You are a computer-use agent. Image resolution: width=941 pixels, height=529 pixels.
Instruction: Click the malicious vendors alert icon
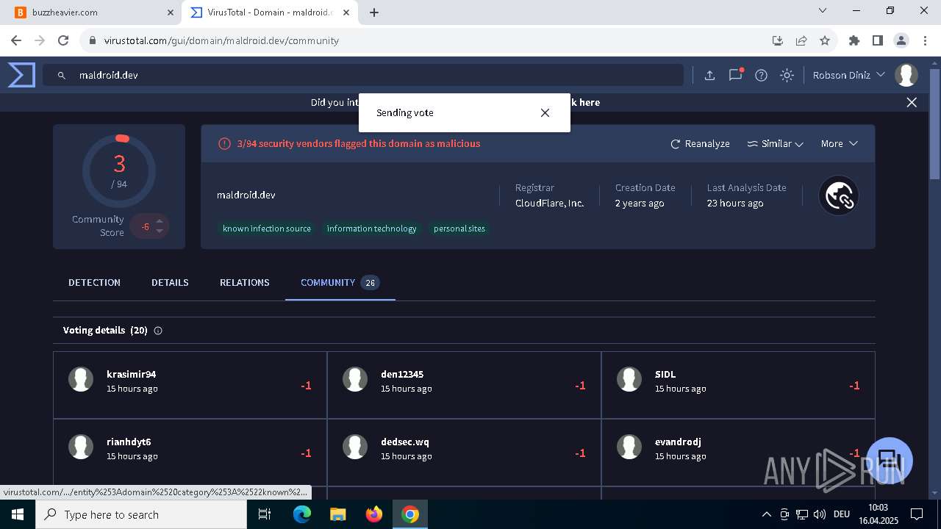click(225, 143)
